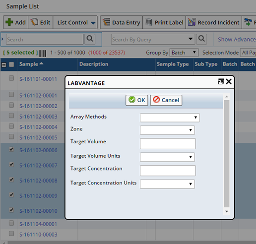The height and width of the screenshot is (244, 256).
Task: Click OK in the LABVANTAGE dialog
Action: pyautogui.click(x=137, y=100)
